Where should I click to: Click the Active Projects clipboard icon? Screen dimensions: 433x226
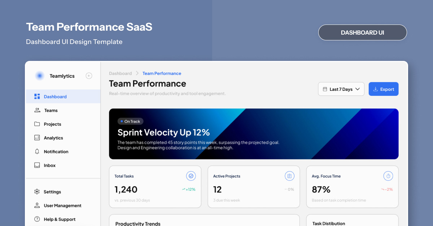point(289,176)
